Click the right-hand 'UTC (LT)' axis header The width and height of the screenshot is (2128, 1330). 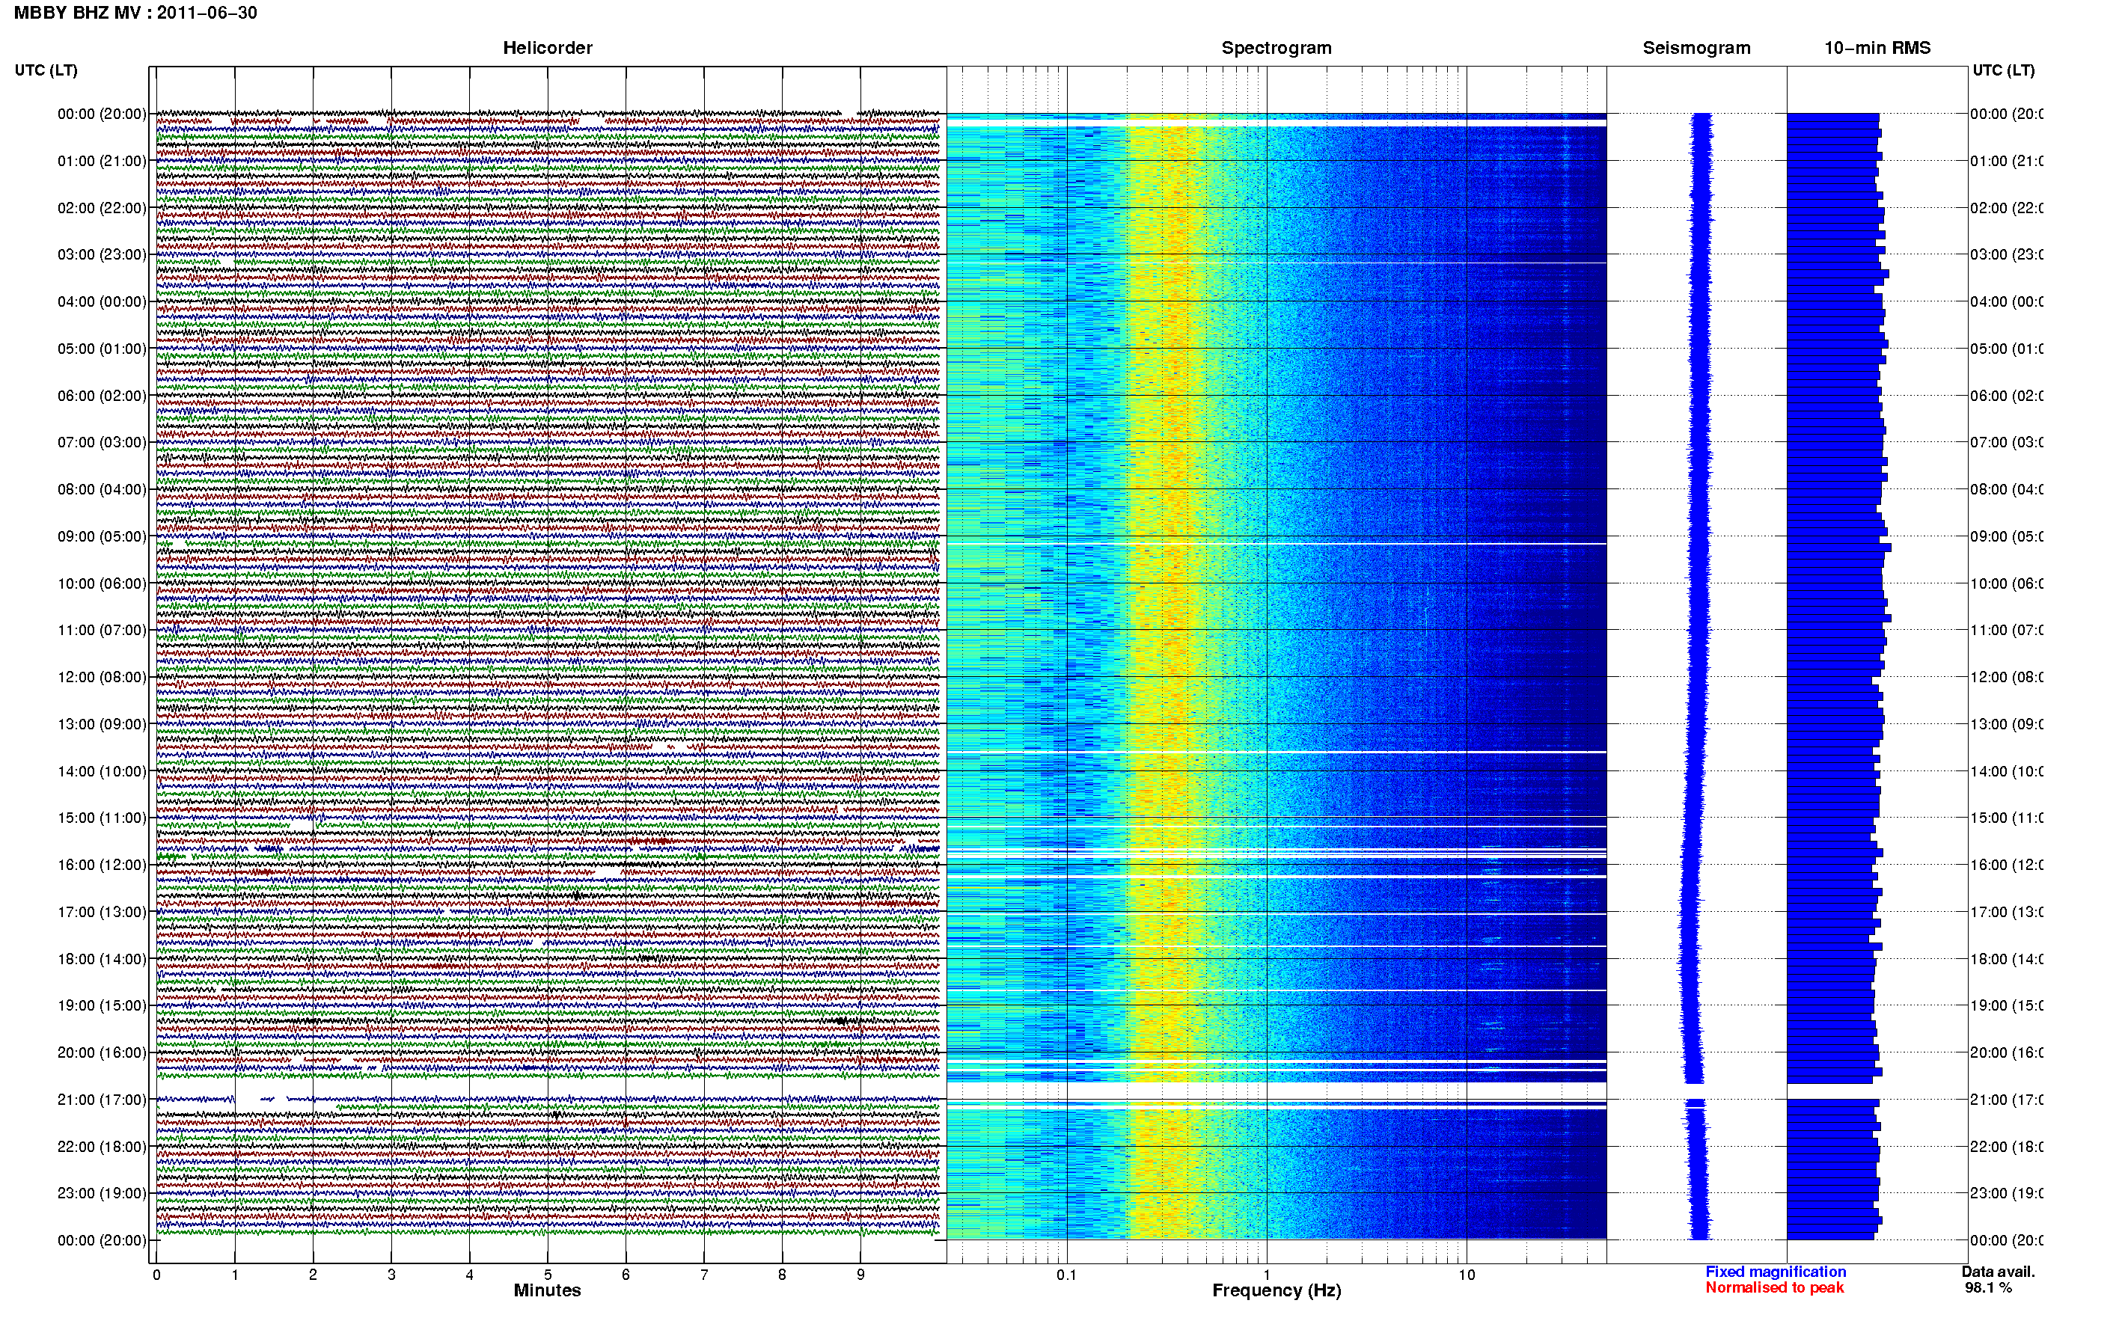2003,70
